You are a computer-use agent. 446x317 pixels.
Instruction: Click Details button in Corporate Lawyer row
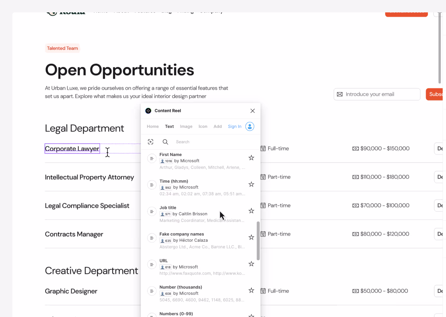(439, 149)
